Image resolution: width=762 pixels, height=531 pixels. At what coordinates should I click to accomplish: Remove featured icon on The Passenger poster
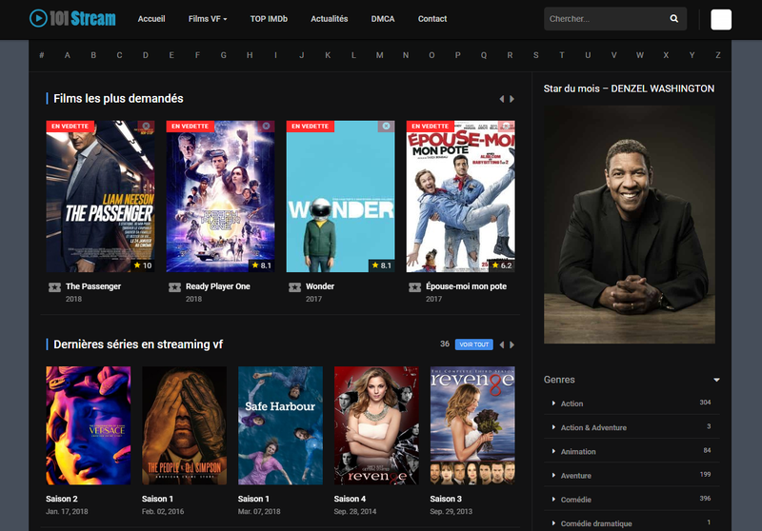click(146, 127)
